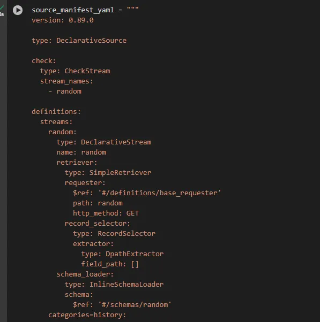This screenshot has height=322, width=320.
Task: Click the source_manifest_yaml variable name
Action: pyautogui.click(x=73, y=10)
